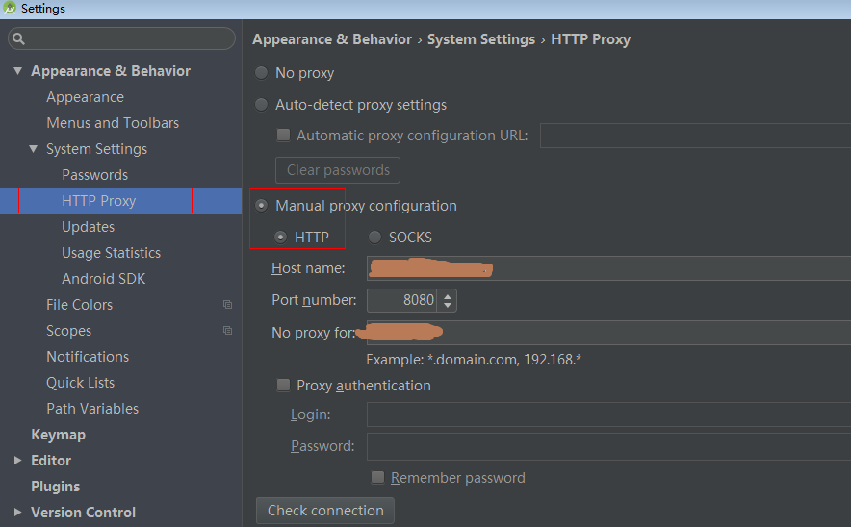The image size is (851, 527).
Task: Open Quick Lists settings
Action: coord(80,383)
